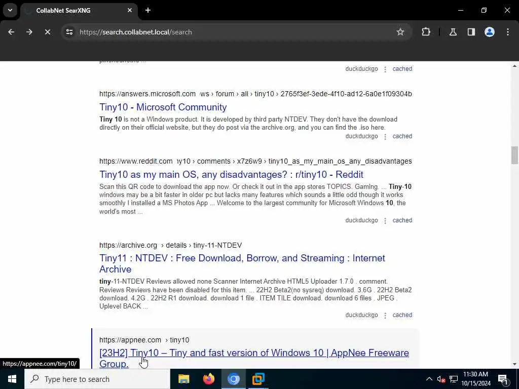The width and height of the screenshot is (519, 389).
Task: Open cached link for Reddit result
Action: click(x=402, y=220)
